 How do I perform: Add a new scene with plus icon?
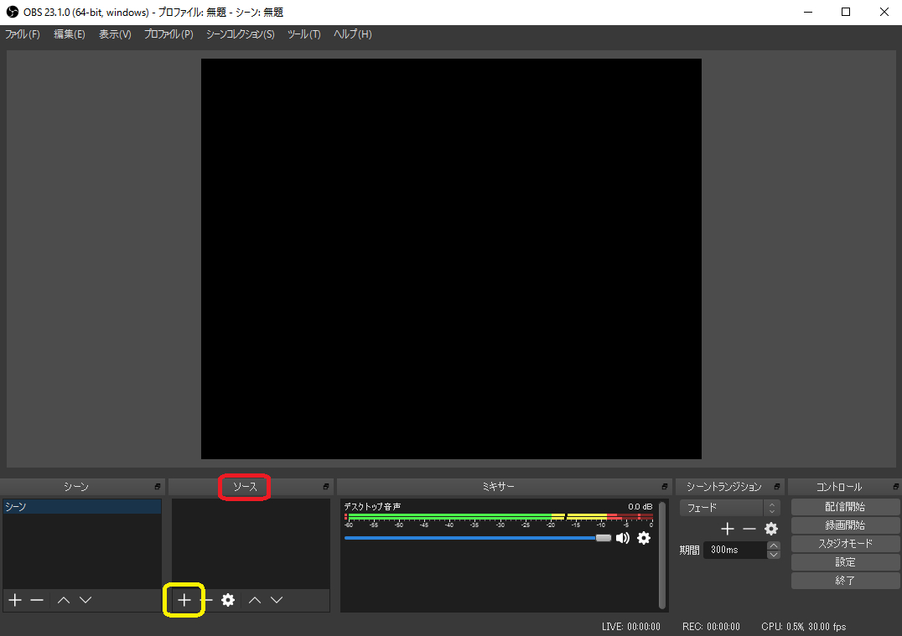coord(14,600)
